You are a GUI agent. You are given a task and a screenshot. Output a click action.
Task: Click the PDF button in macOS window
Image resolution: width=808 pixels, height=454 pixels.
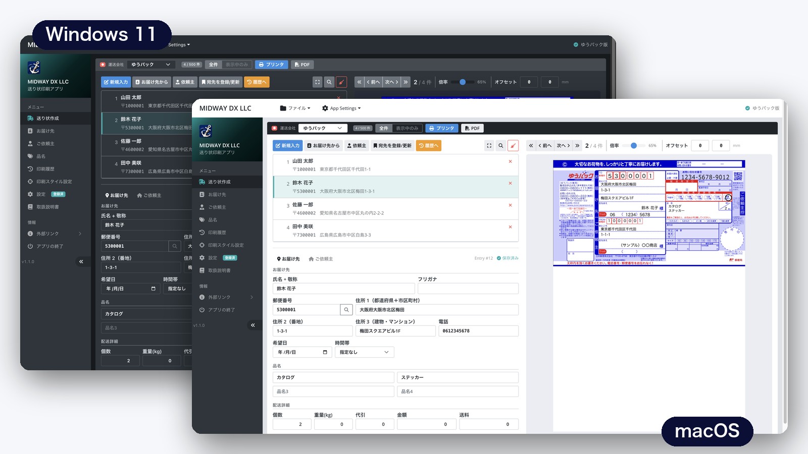click(472, 128)
